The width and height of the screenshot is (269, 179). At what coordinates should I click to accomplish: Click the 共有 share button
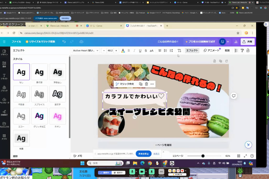[x=248, y=42]
